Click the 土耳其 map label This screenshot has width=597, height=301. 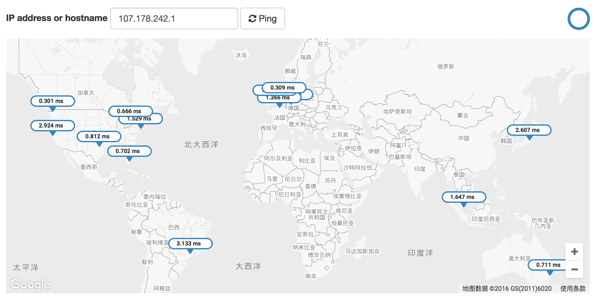click(x=340, y=135)
